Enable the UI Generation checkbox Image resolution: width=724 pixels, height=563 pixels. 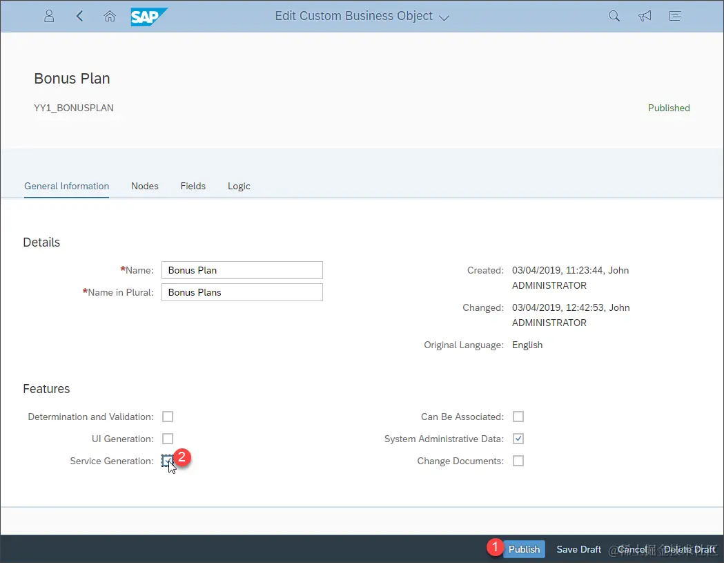[x=168, y=438]
